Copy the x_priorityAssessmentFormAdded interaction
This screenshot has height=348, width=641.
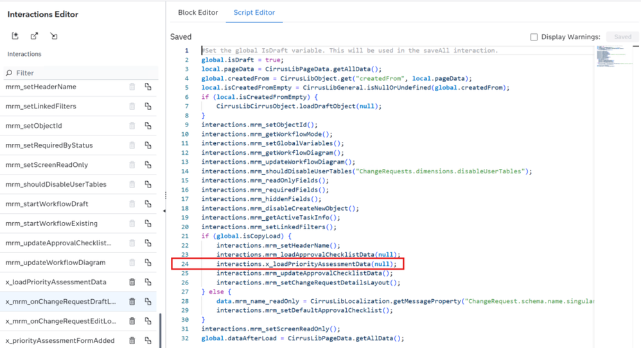pos(148,340)
